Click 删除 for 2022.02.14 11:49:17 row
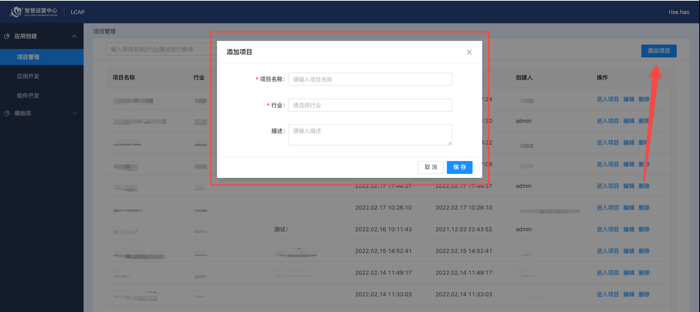700x312 pixels. pyautogui.click(x=644, y=273)
